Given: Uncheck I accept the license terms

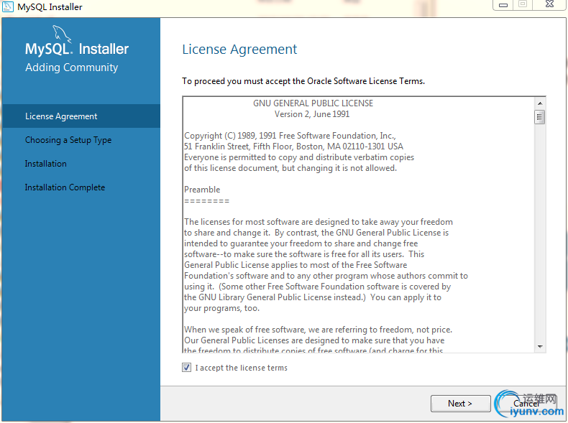Looking at the screenshot, I should pyautogui.click(x=186, y=368).
